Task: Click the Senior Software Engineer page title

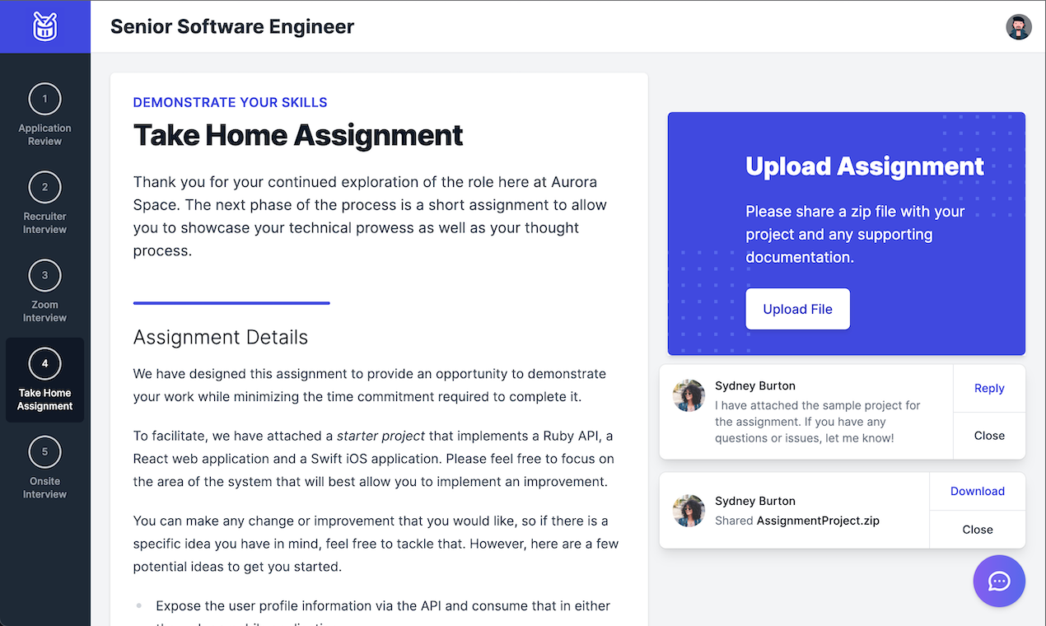Action: 232,26
